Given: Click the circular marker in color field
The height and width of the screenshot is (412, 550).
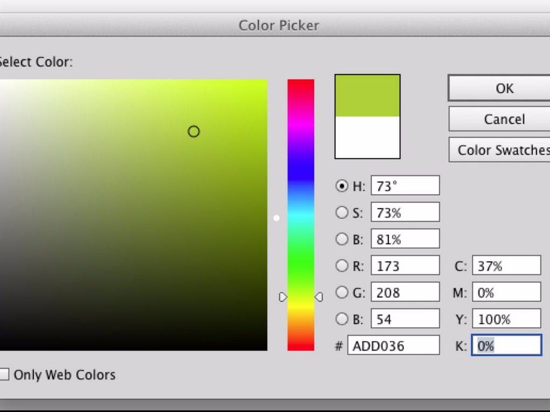Looking at the screenshot, I should click(194, 131).
